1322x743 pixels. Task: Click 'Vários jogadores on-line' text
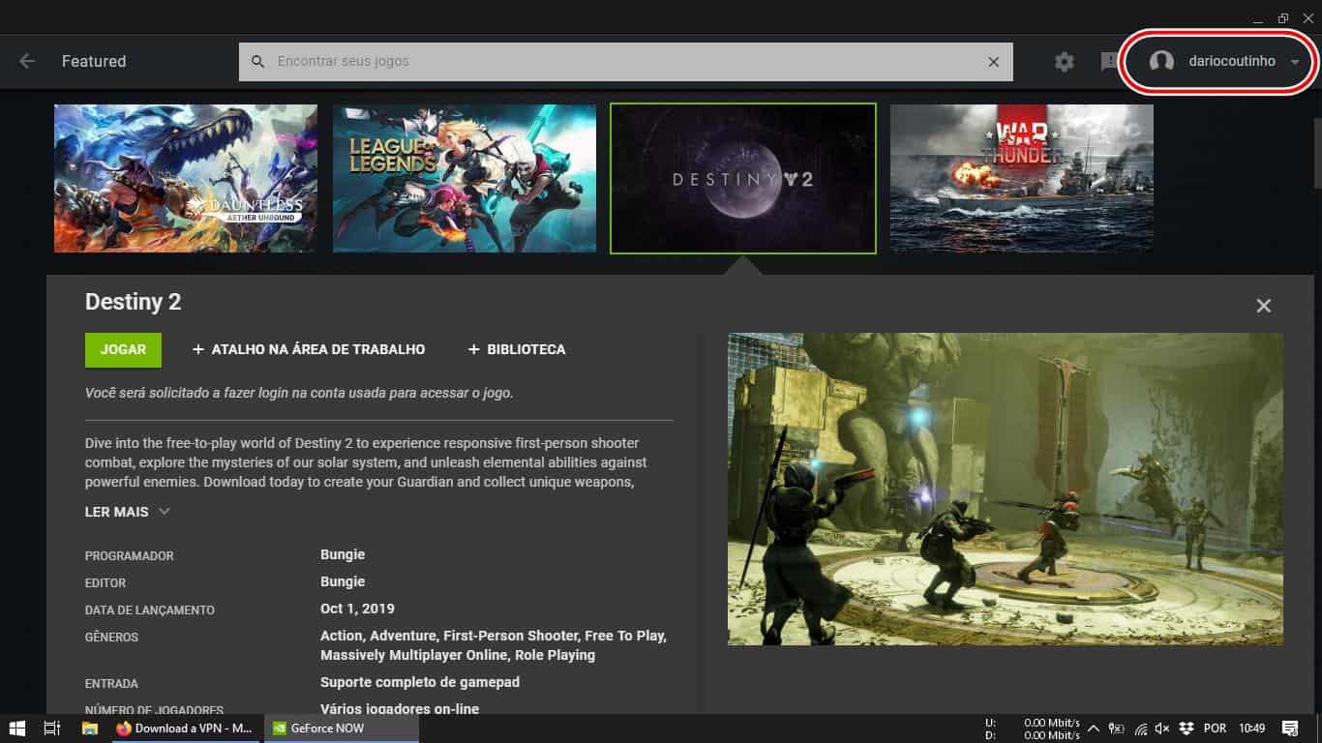click(x=400, y=708)
